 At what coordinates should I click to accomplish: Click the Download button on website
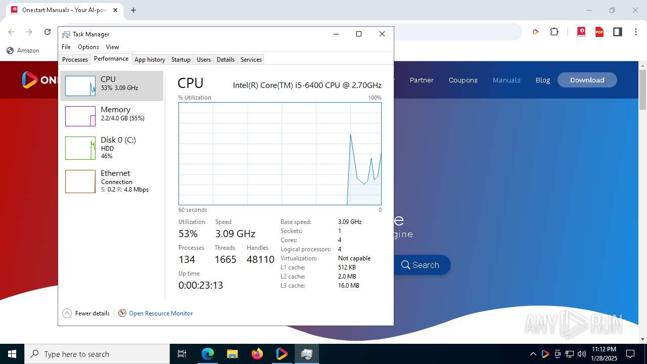[587, 80]
